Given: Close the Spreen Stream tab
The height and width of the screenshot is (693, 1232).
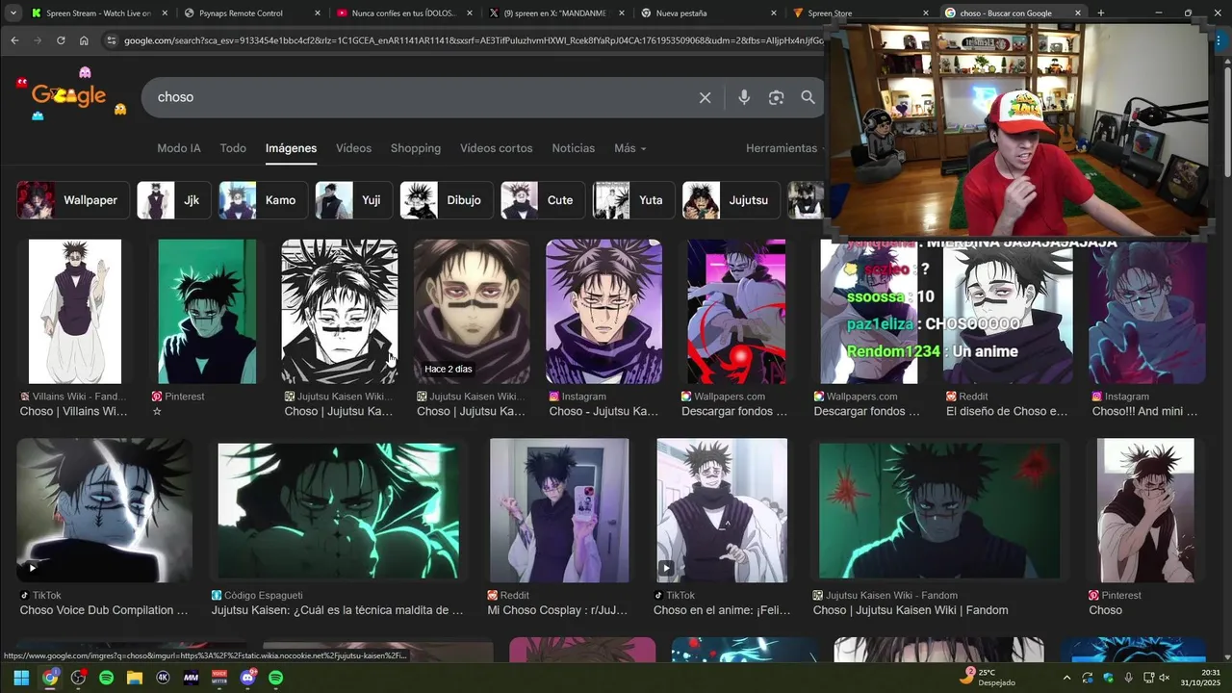Looking at the screenshot, I should click(165, 13).
